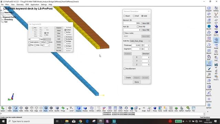The height and width of the screenshot is (124, 220).
Task: Enable the Label selection checkbox
Action: pos(30,42)
